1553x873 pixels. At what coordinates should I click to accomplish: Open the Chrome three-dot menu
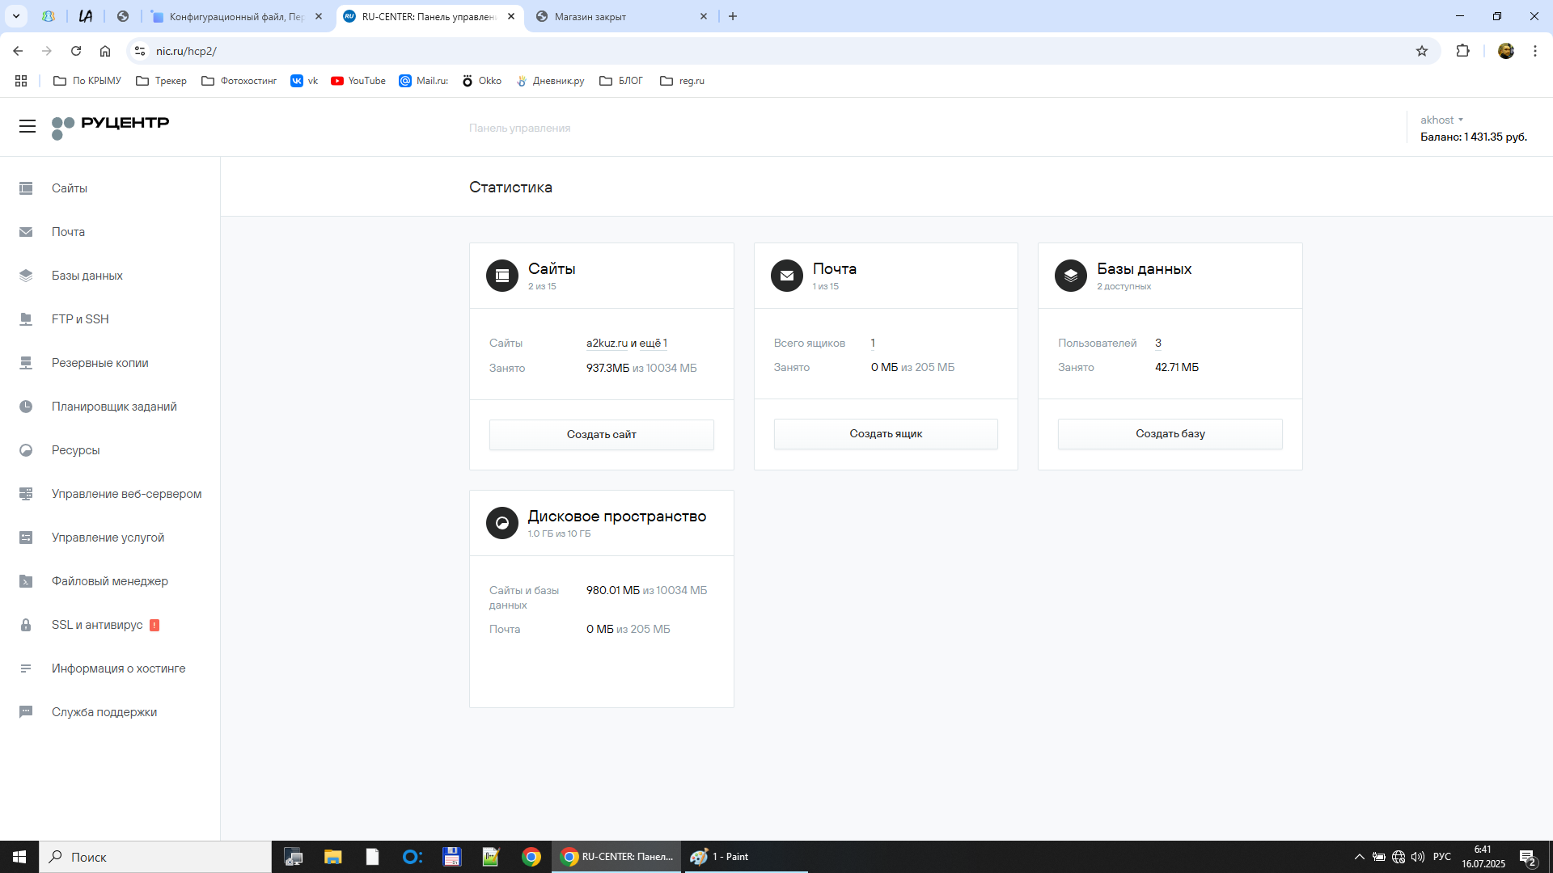pos(1535,51)
